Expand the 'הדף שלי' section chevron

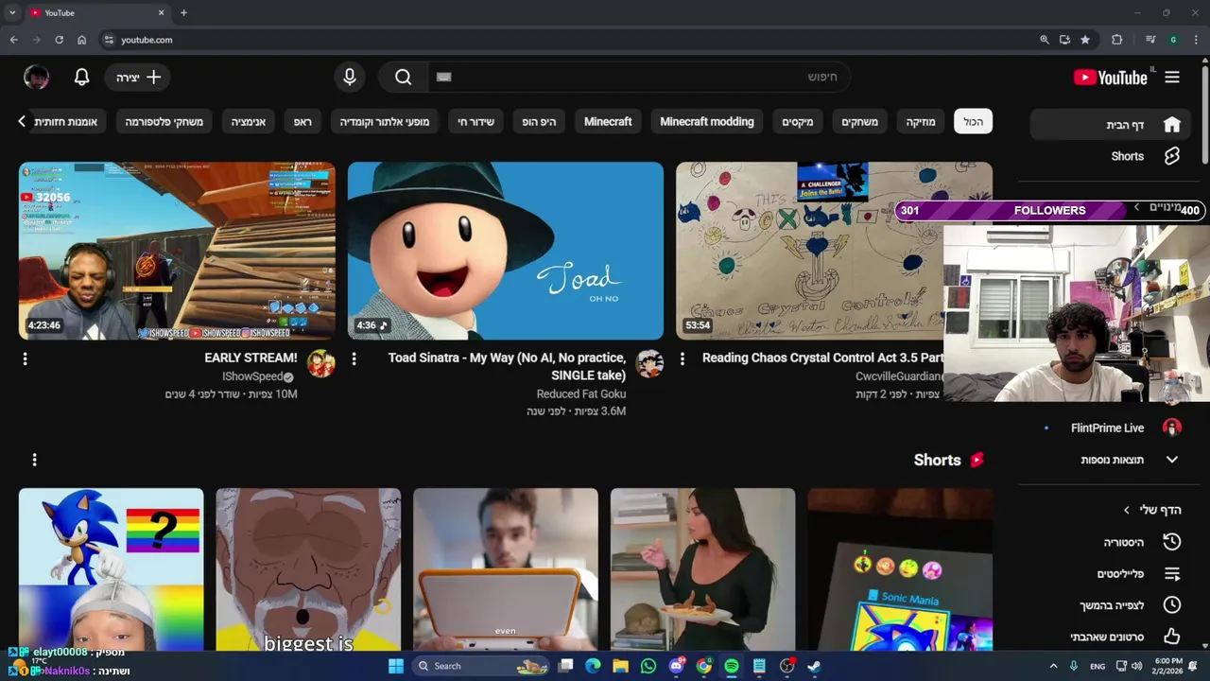point(1126,510)
